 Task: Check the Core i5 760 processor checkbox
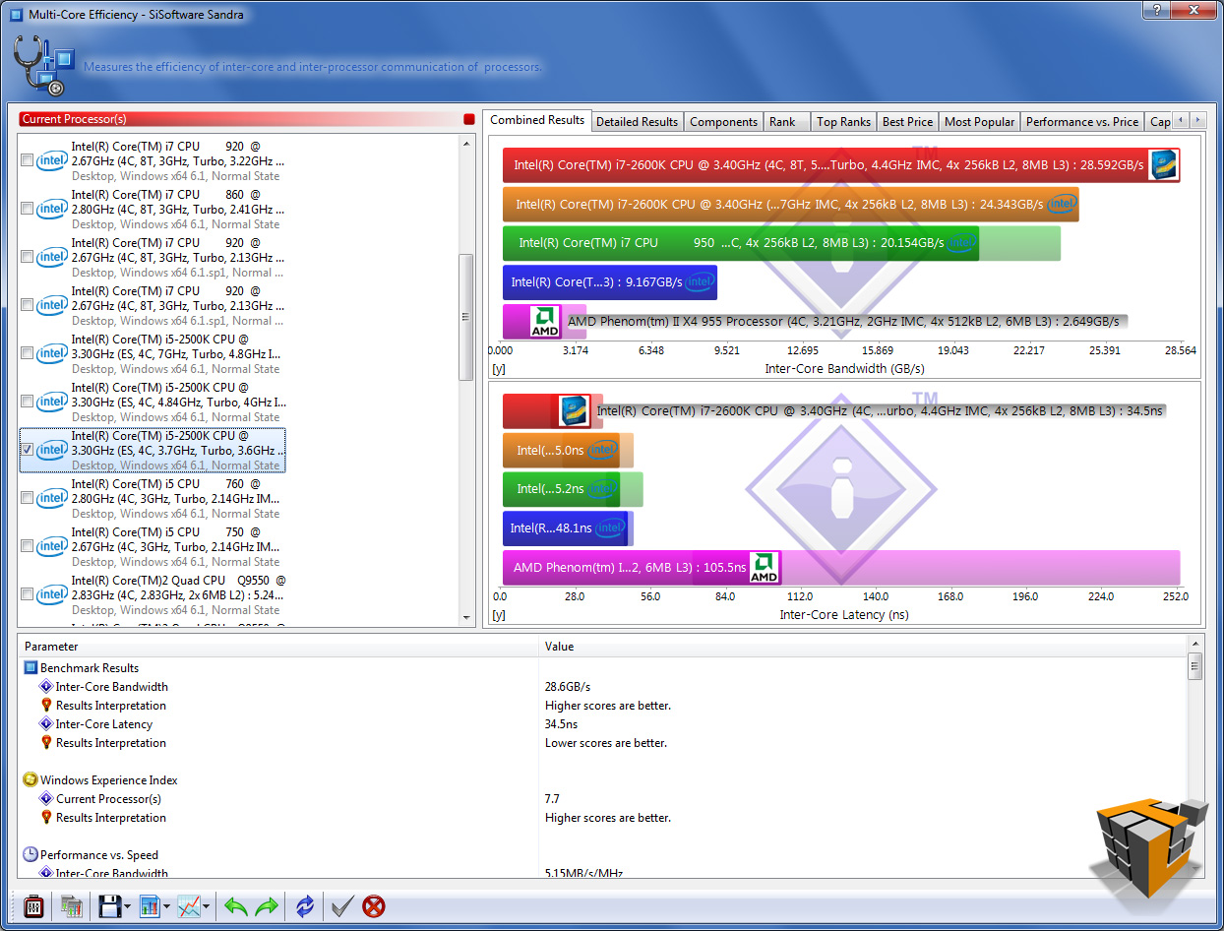[x=27, y=498]
